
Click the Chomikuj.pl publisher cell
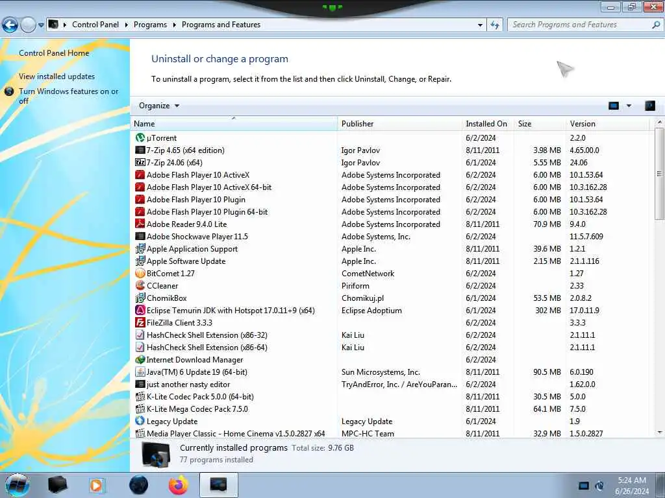pos(362,298)
